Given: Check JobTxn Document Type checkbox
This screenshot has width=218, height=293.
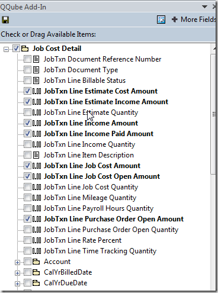Looking at the screenshot, I should (x=27, y=69).
